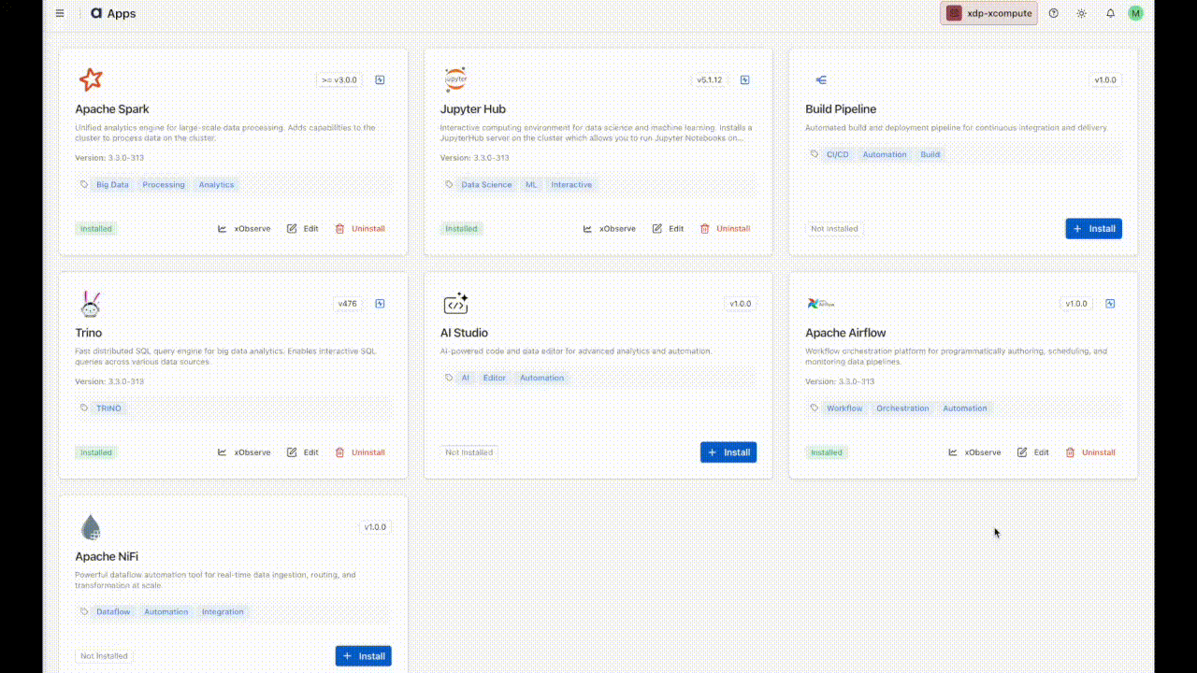Click the activity icon beside Airflow's v1.0.0 badge

click(1110, 304)
